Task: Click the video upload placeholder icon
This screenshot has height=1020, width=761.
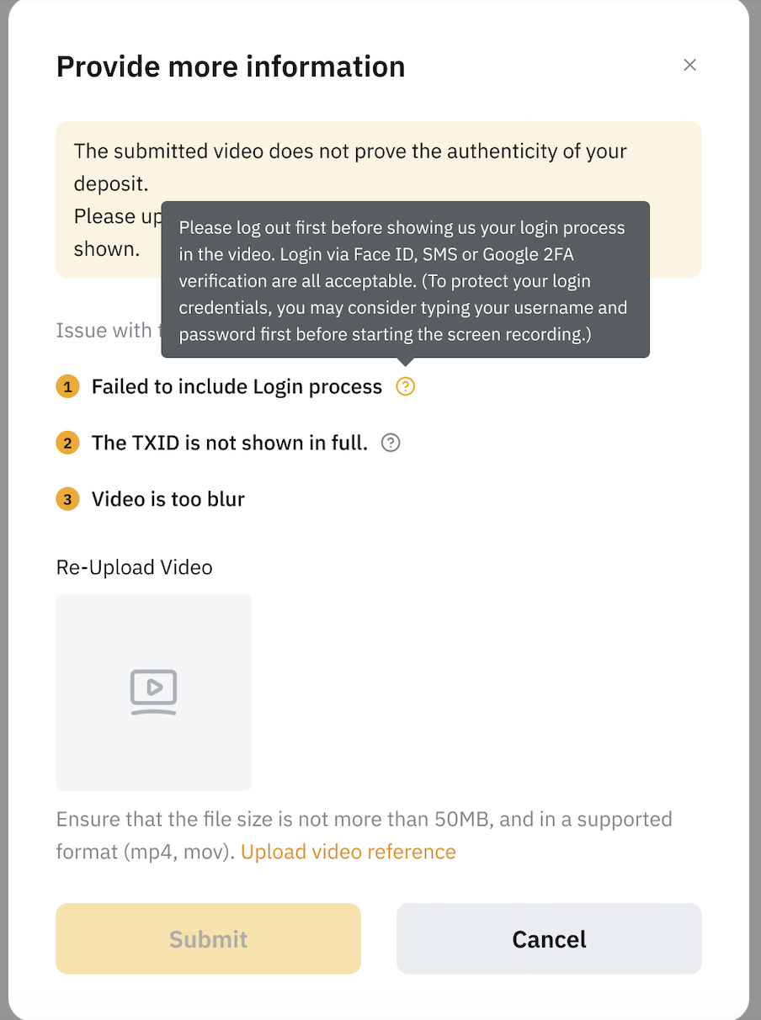Action: tap(153, 692)
